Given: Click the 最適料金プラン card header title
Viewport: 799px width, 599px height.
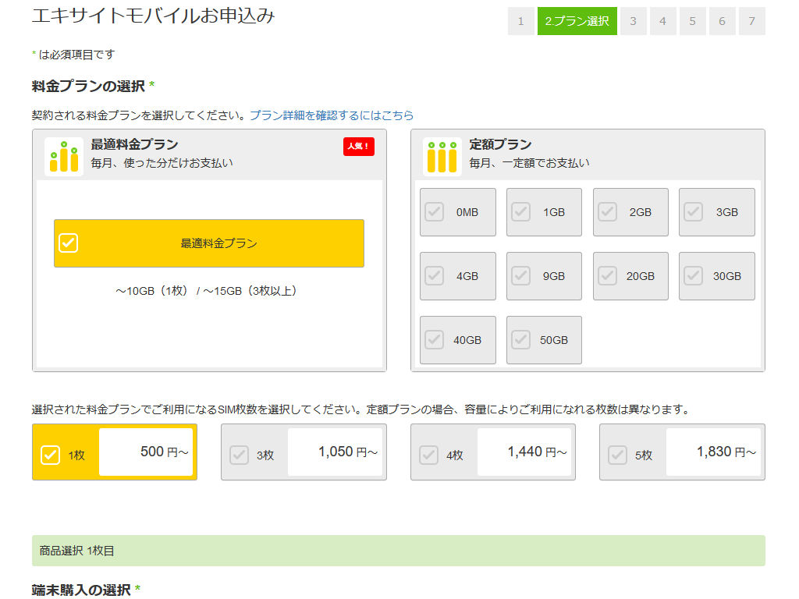Looking at the screenshot, I should point(134,144).
